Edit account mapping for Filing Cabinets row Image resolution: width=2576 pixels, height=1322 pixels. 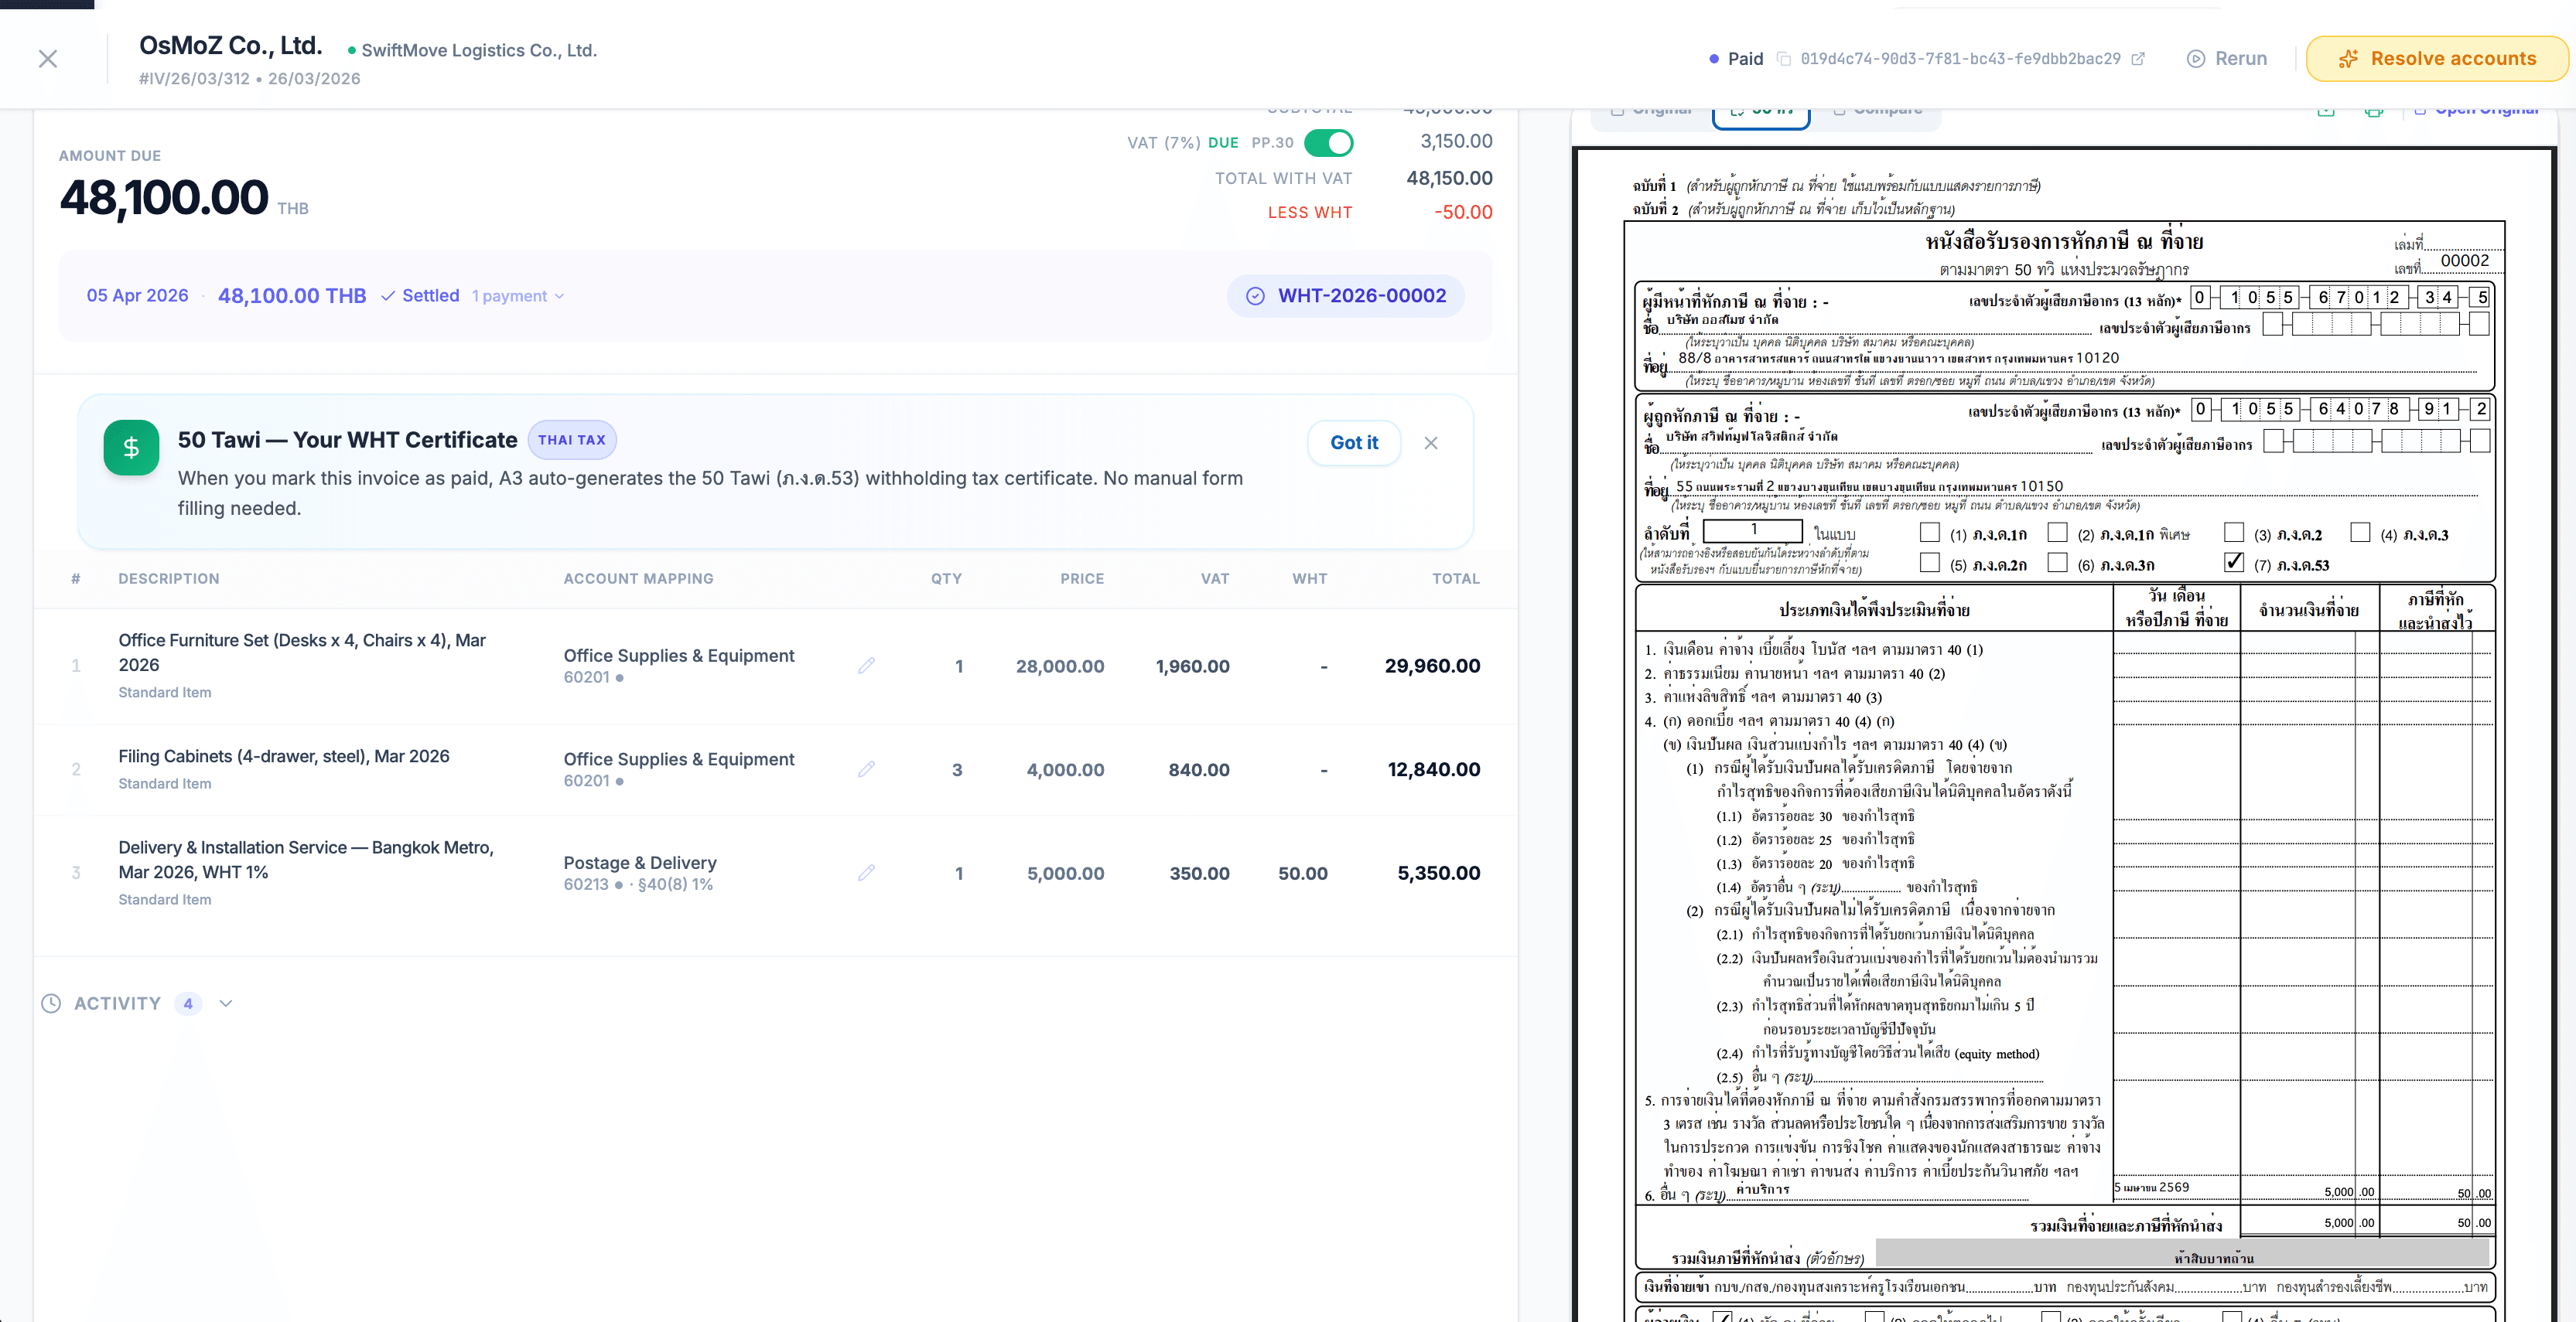click(866, 768)
